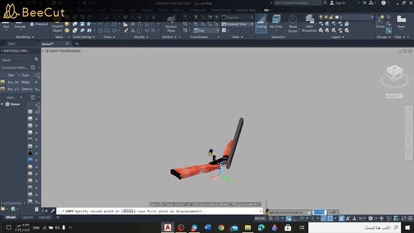Switch to the Start tab
Screen dimensions: 414x233
coord(12,43)
